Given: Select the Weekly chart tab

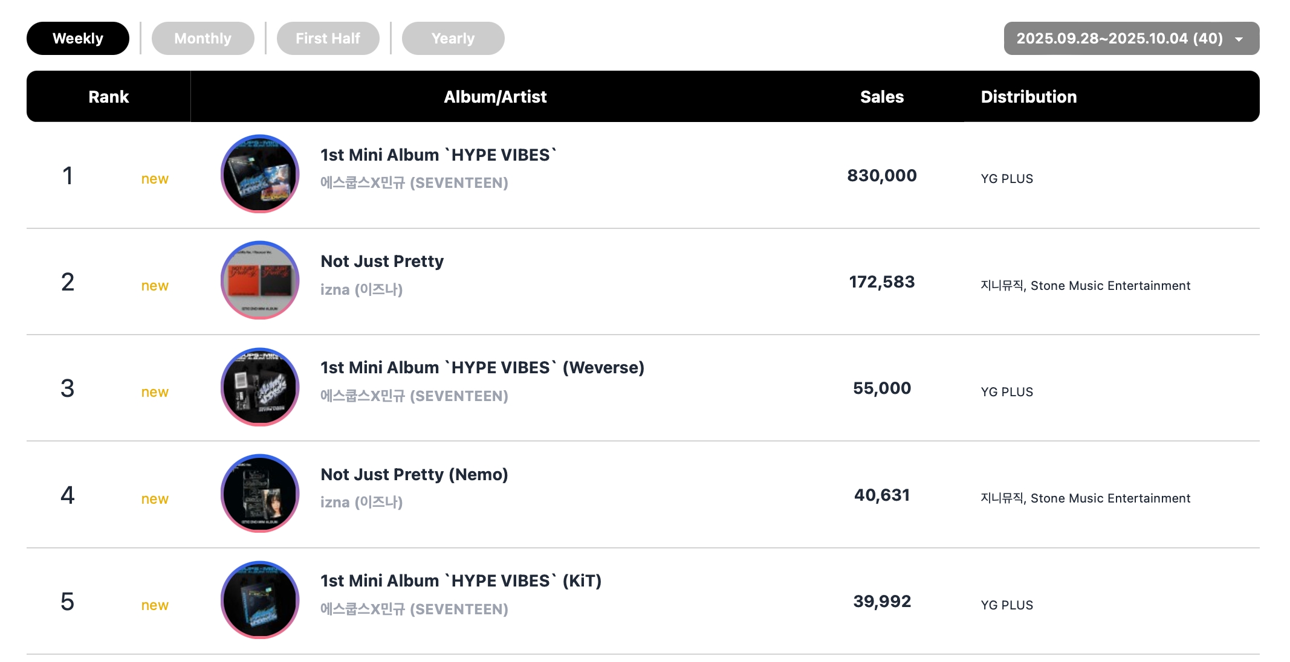Looking at the screenshot, I should pyautogui.click(x=78, y=39).
